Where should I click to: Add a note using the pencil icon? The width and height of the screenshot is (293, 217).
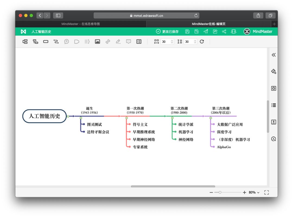118,42
